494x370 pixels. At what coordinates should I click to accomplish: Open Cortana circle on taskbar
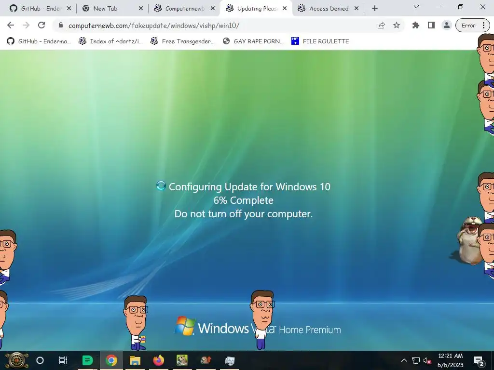(40, 360)
